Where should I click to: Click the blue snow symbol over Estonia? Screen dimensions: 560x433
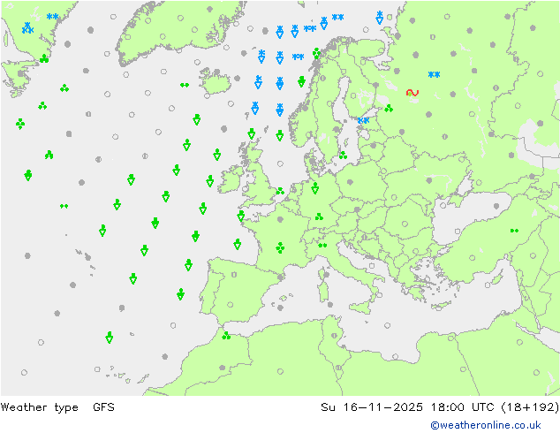click(x=363, y=120)
